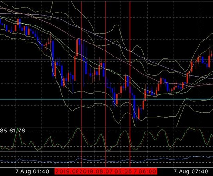This screenshot has height=176, width=213.
Task: Click the 85 61.76 indicator value text
Action: coord(13,131)
